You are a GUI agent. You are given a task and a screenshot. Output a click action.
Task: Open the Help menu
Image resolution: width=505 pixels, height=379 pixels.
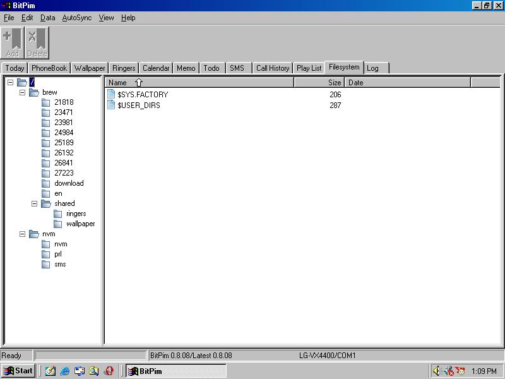pyautogui.click(x=128, y=18)
